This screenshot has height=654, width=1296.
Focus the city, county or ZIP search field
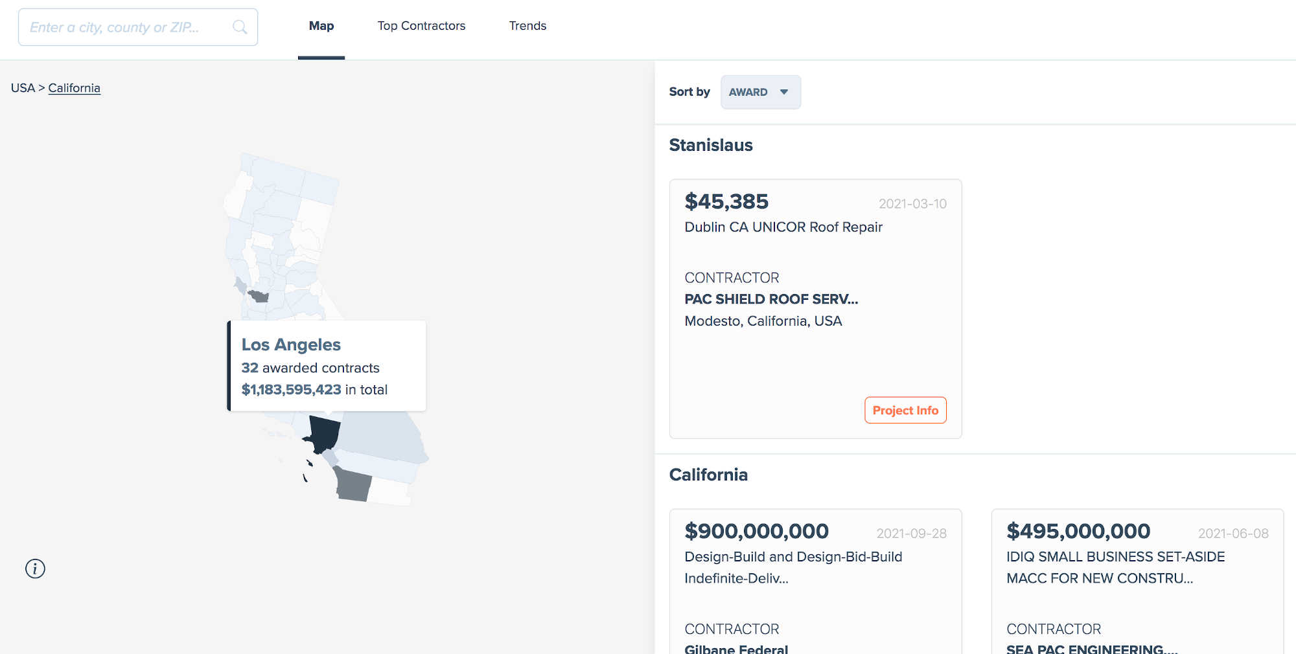tap(126, 27)
